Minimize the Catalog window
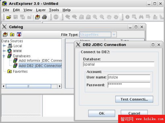The image size is (165, 123). point(130,27)
